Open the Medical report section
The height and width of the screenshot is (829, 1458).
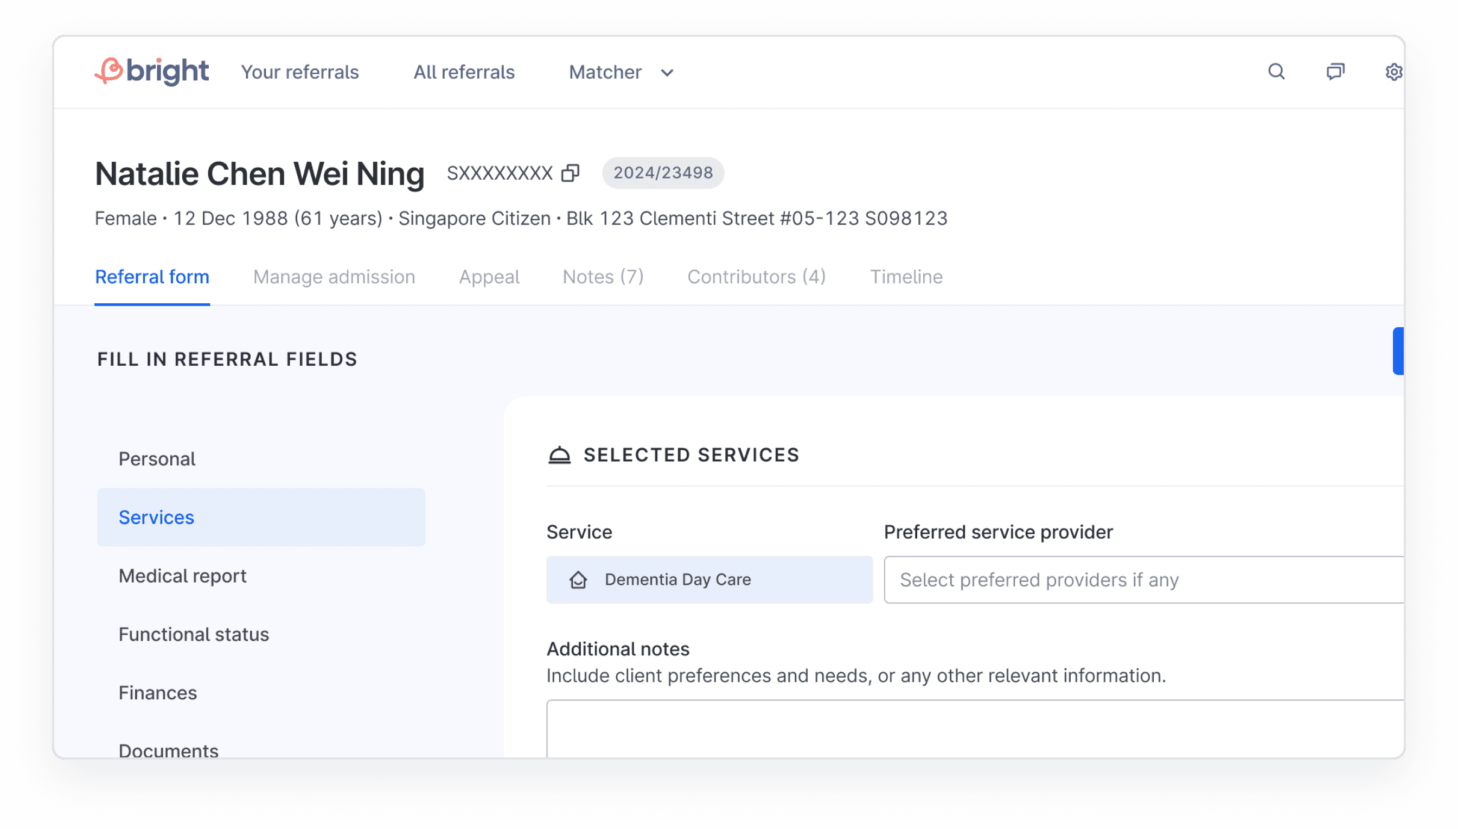pyautogui.click(x=261, y=576)
